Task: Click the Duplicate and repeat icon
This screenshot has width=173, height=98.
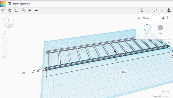Action: [16, 10]
